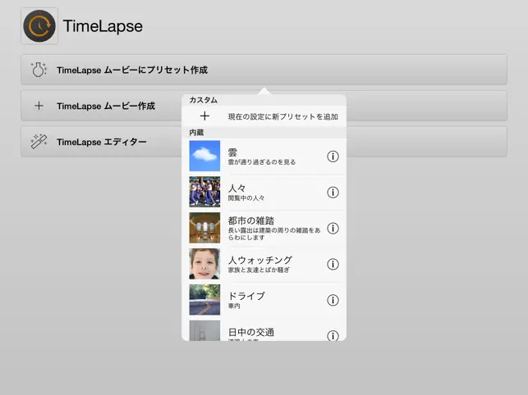Screen dimensions: 528x395
Task: Click the marching people thumbnail
Action: tap(204, 192)
